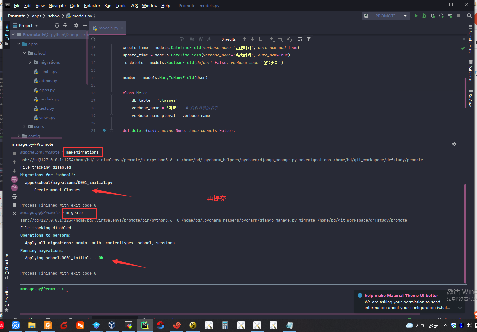
Task: Open apps.py in project tree
Action: tap(44, 90)
